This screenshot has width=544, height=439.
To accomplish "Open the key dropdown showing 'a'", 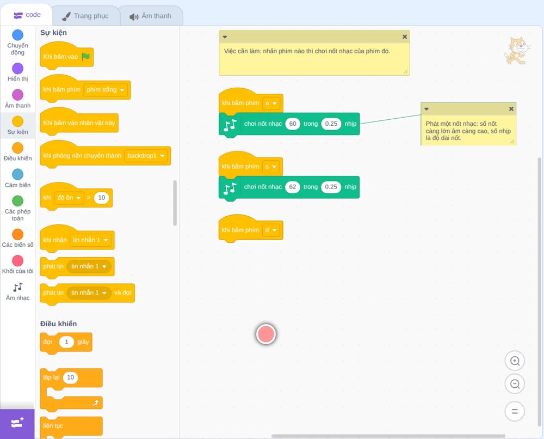I will click(271, 103).
